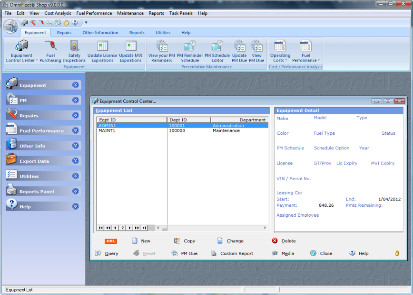413x295 pixels.
Task: Click the Eqpt ID column header
Action: (x=132, y=120)
